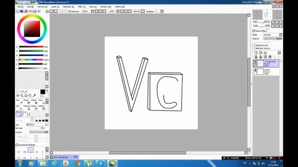
Task: Click the foreground black color swatch
Action: coord(43,92)
